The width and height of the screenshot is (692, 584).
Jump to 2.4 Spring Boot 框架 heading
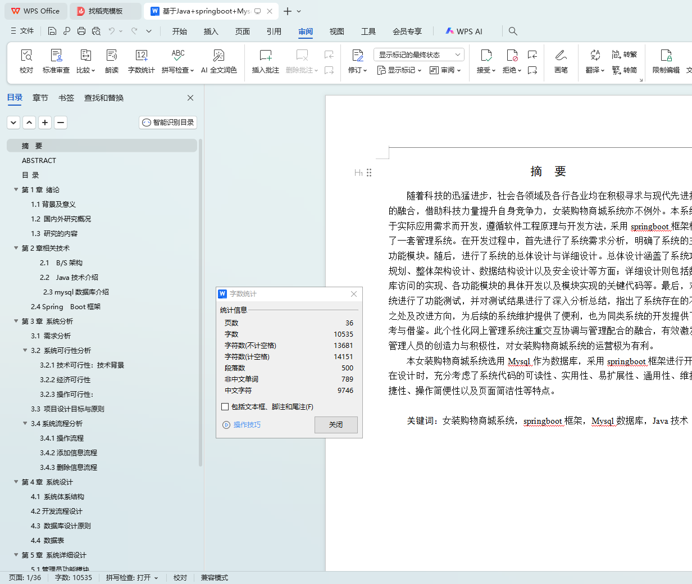pyautogui.click(x=66, y=306)
